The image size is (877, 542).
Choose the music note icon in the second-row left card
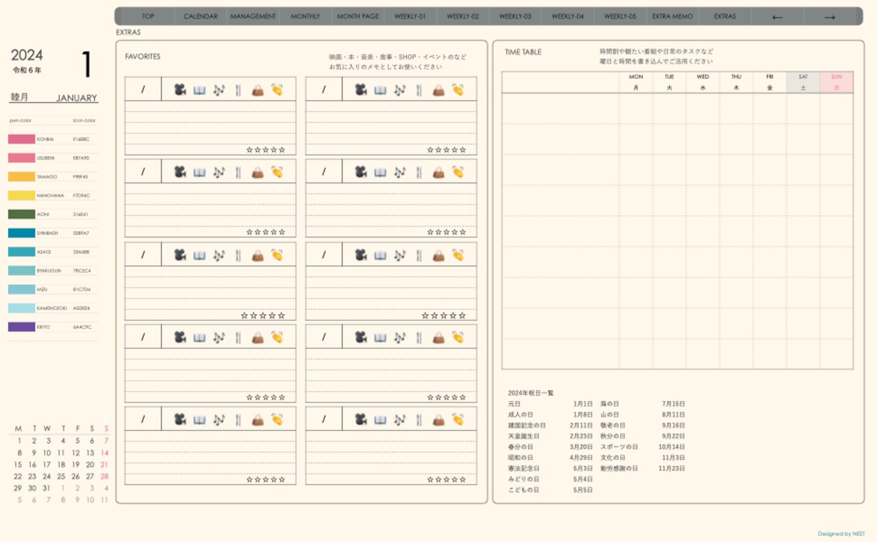click(219, 172)
